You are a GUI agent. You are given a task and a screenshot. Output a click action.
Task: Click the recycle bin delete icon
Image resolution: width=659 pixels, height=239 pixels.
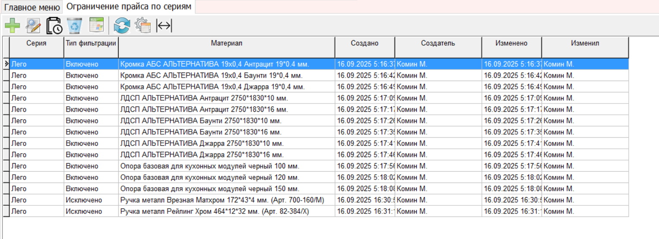click(75, 26)
